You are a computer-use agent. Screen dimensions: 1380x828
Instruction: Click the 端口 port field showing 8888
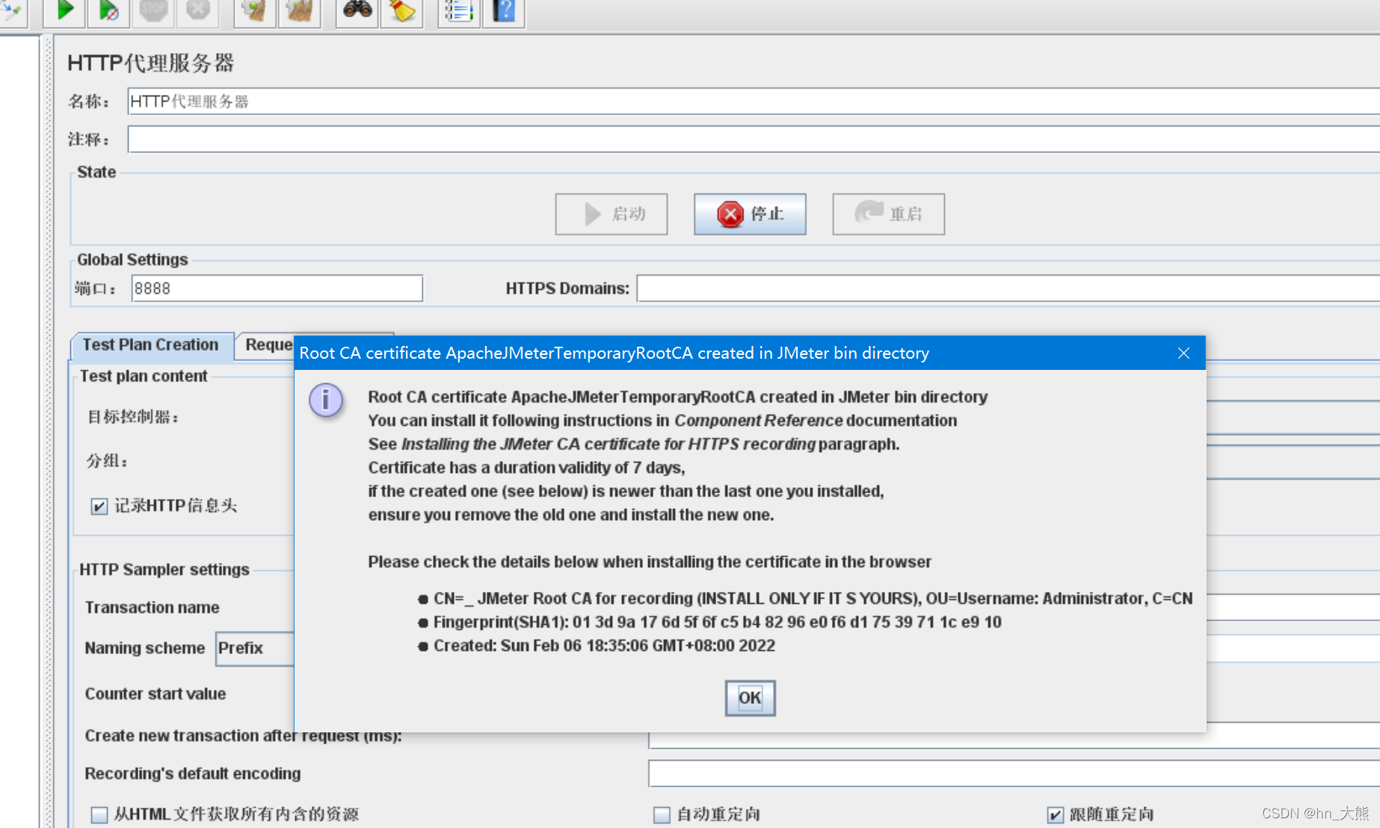tap(277, 288)
